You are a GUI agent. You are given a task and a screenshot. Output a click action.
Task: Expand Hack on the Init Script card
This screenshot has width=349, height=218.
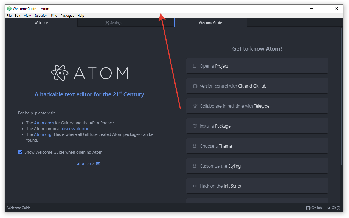[x=257, y=186]
